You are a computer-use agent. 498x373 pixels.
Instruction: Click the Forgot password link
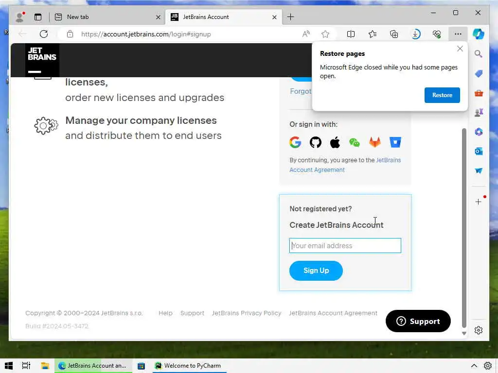click(x=301, y=91)
